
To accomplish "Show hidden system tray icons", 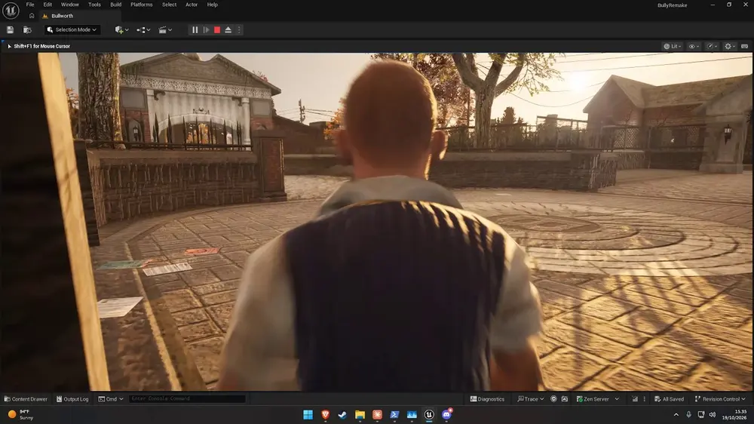I will coord(676,414).
